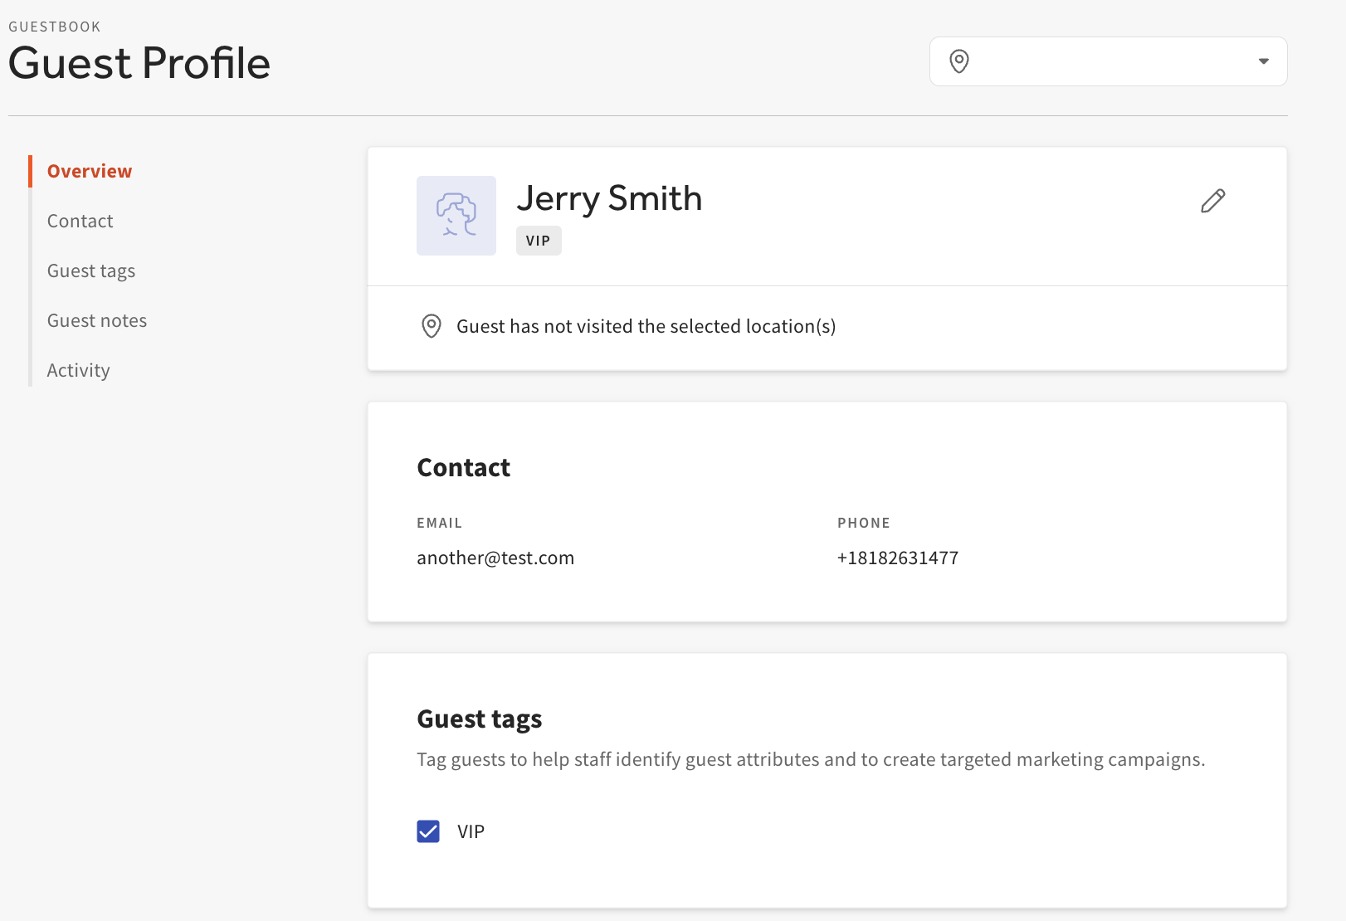Click the location pin beside the visit message
Image resolution: width=1346 pixels, height=921 pixels.
coord(431,326)
